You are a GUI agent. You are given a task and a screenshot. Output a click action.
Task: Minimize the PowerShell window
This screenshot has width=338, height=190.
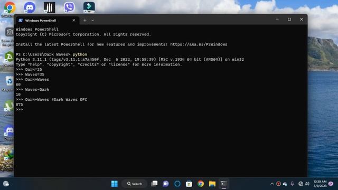[277, 20]
